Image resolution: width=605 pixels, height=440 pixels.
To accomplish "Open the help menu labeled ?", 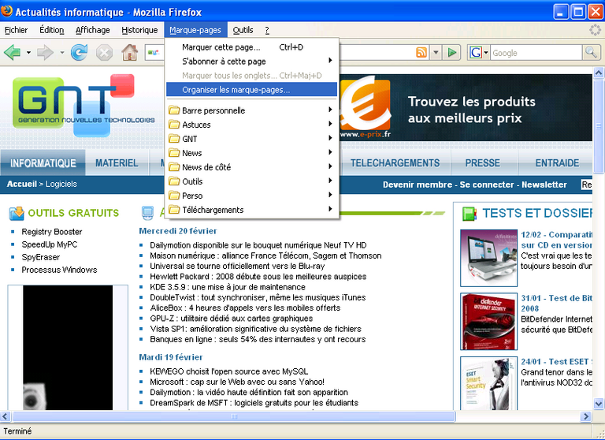I will pos(267,30).
